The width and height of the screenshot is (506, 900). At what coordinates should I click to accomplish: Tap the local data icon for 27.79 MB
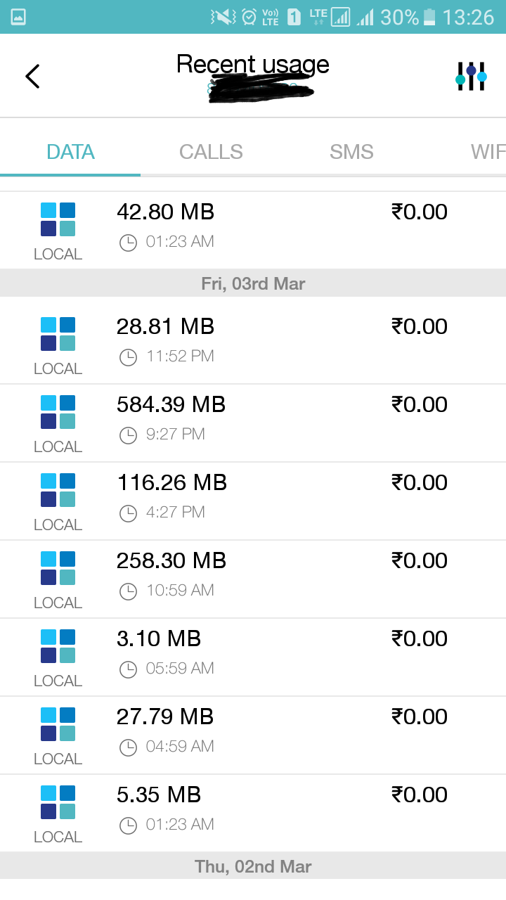pyautogui.click(x=58, y=724)
